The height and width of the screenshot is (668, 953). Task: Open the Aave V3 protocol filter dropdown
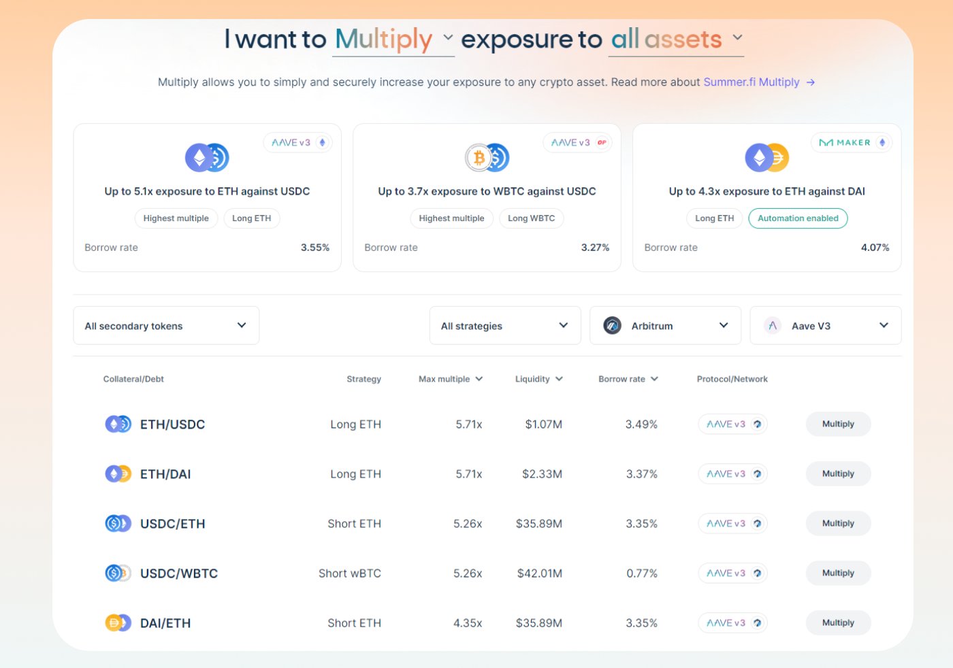(x=826, y=326)
